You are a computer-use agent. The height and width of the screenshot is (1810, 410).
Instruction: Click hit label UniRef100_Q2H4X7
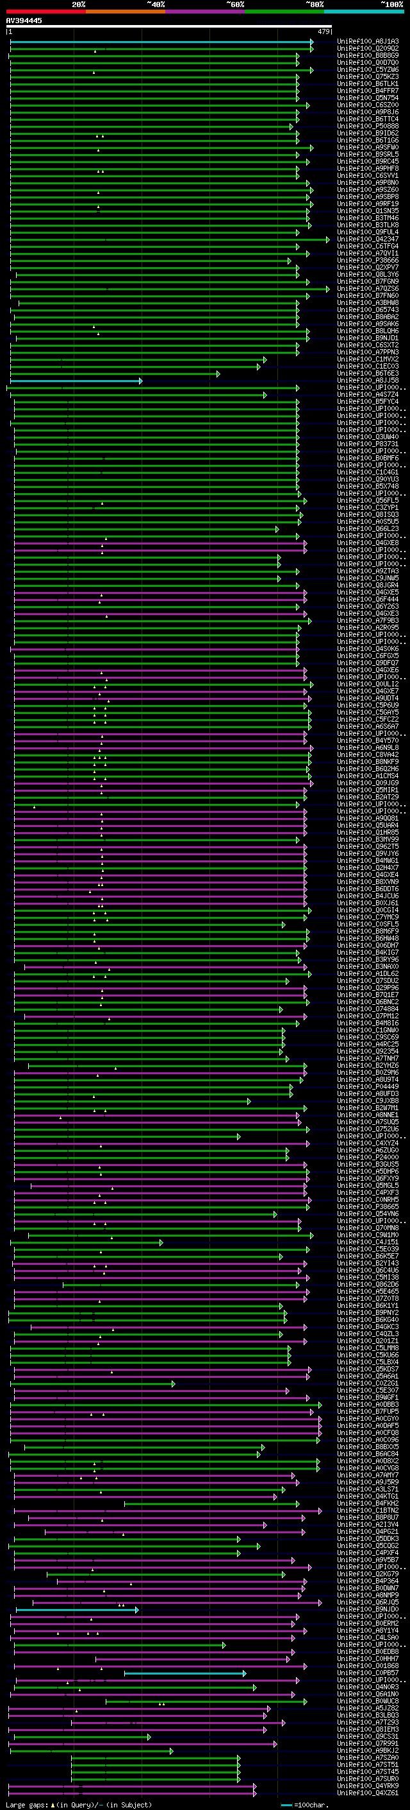368,867
